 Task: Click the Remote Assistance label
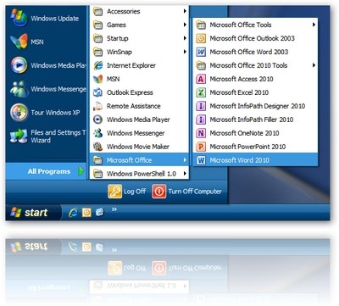pos(134,106)
